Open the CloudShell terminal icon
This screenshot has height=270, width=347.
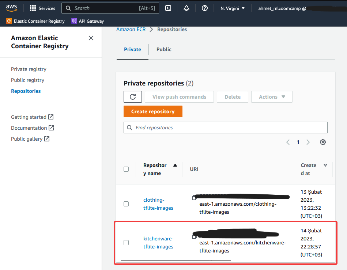pos(168,8)
